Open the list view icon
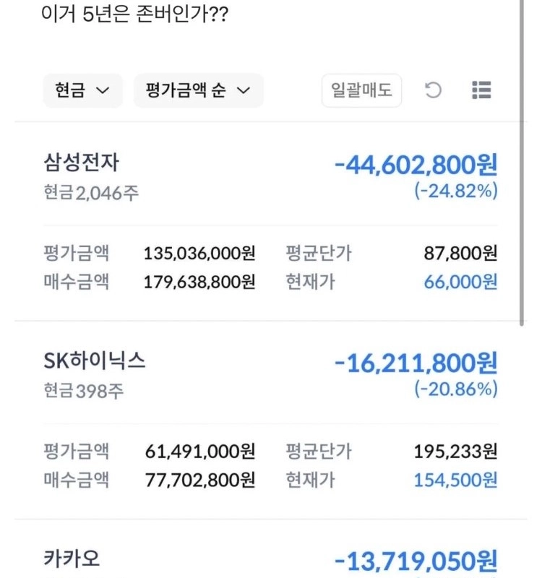 click(x=481, y=90)
